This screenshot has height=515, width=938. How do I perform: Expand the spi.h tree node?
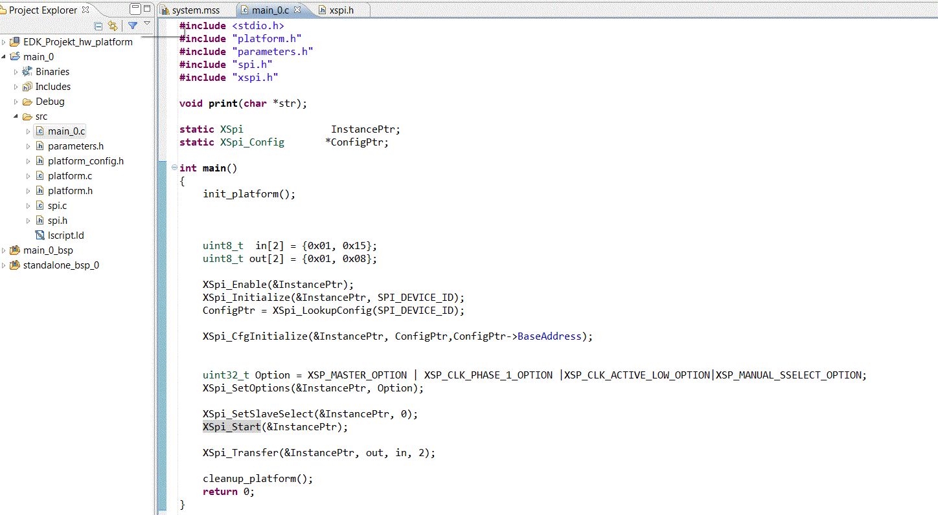tap(28, 221)
